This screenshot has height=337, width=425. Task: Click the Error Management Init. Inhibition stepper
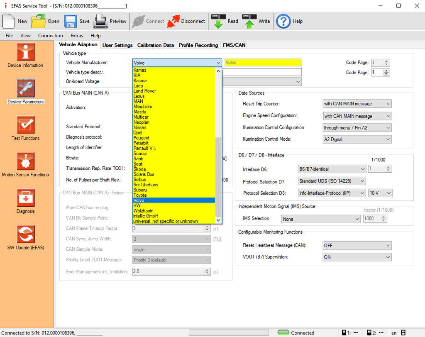click(x=207, y=271)
